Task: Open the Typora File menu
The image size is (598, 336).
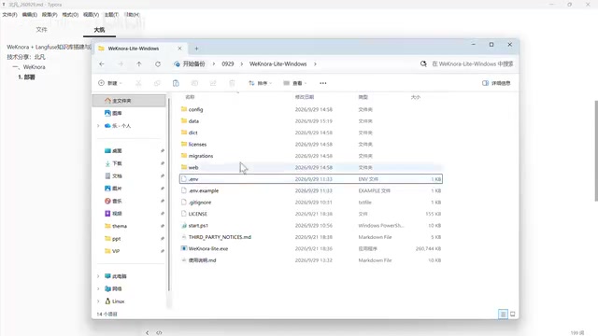Action: [x=9, y=15]
